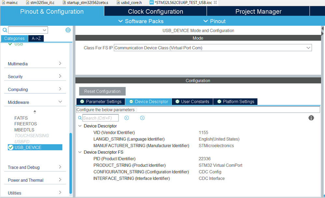Click PID value 22336
The height and width of the screenshot is (198, 325).
click(x=205, y=159)
